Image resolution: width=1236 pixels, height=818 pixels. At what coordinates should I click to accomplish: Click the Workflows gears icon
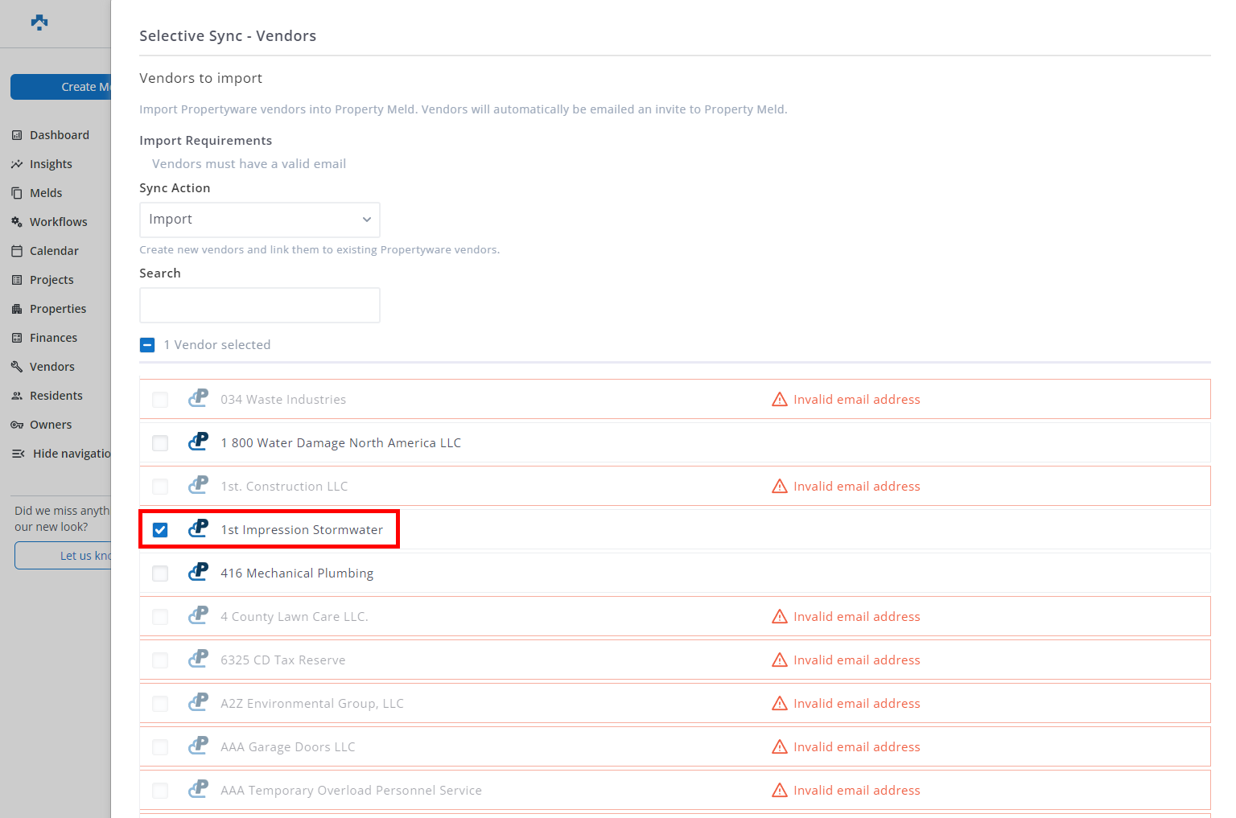click(x=17, y=222)
